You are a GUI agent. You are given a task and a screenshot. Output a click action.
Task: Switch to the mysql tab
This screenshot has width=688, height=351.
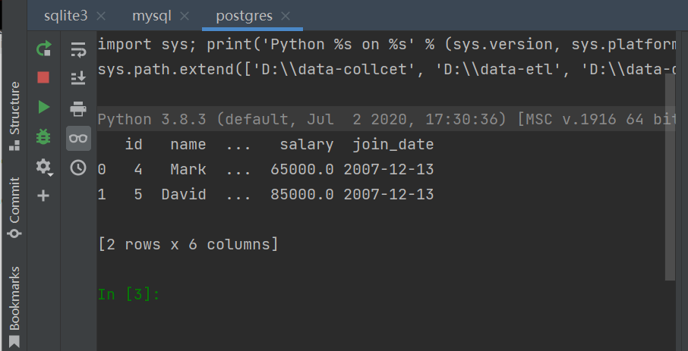click(x=151, y=16)
